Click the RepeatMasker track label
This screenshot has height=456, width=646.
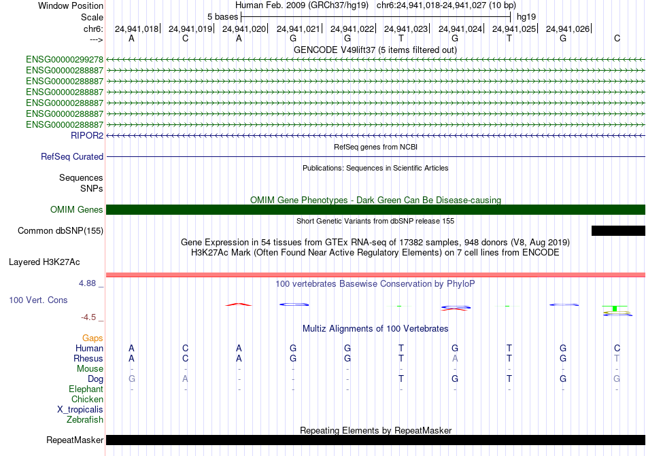(x=75, y=440)
